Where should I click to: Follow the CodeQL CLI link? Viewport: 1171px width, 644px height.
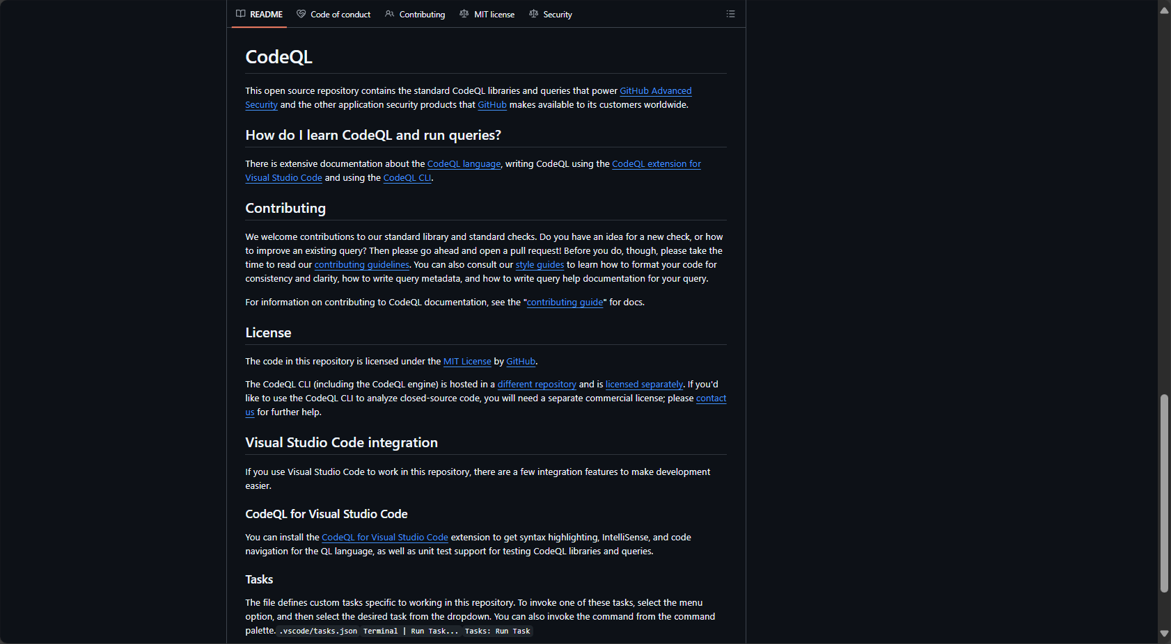point(407,178)
